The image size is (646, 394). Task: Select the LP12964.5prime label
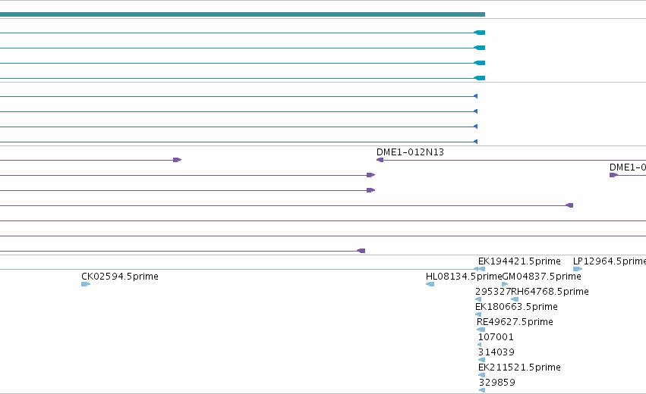pos(610,261)
